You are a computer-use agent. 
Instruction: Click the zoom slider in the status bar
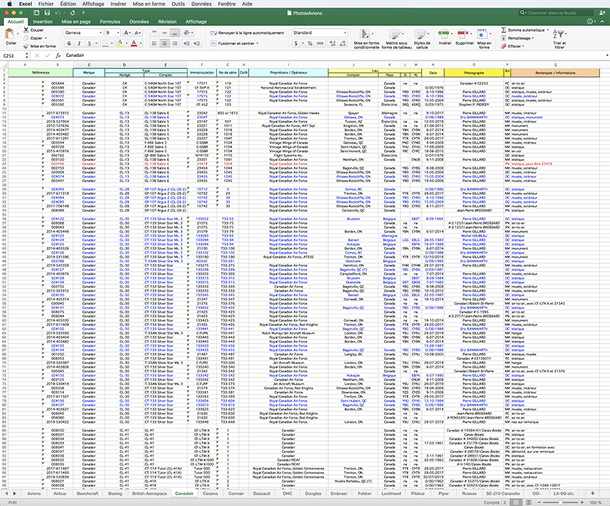pyautogui.click(x=560, y=502)
